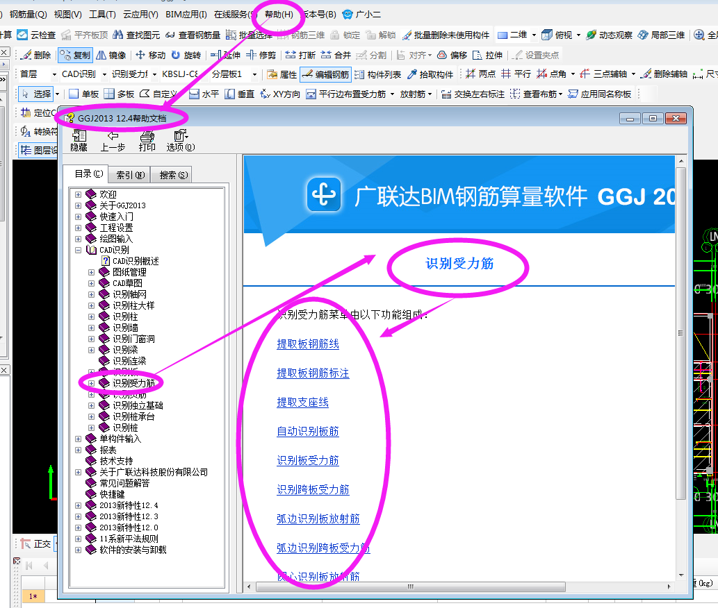Click 查看钢筋量 view rebar quantity

tap(193, 35)
